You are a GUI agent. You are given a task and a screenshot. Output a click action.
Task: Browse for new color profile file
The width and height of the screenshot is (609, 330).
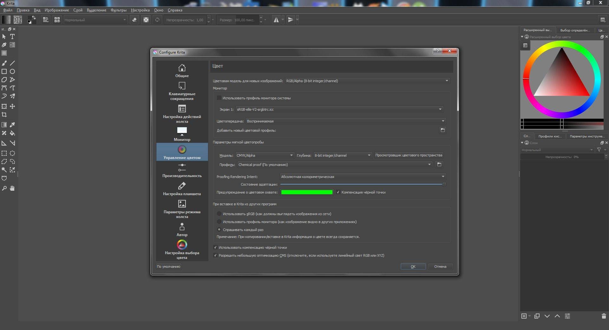pyautogui.click(x=443, y=130)
